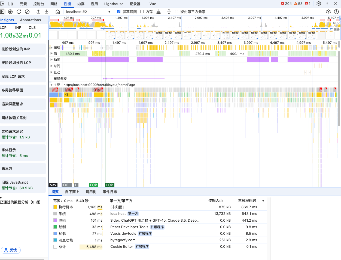This screenshot has width=341, height=260.
Task: Click the 反馈 feedback button
Action: [x=11, y=250]
